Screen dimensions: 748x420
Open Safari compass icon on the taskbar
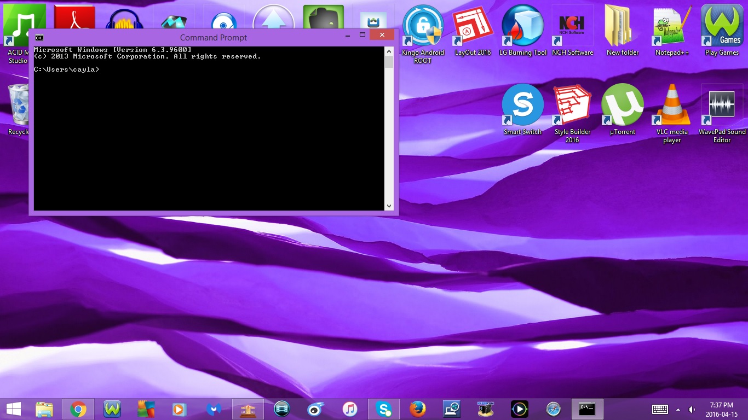pyautogui.click(x=554, y=409)
